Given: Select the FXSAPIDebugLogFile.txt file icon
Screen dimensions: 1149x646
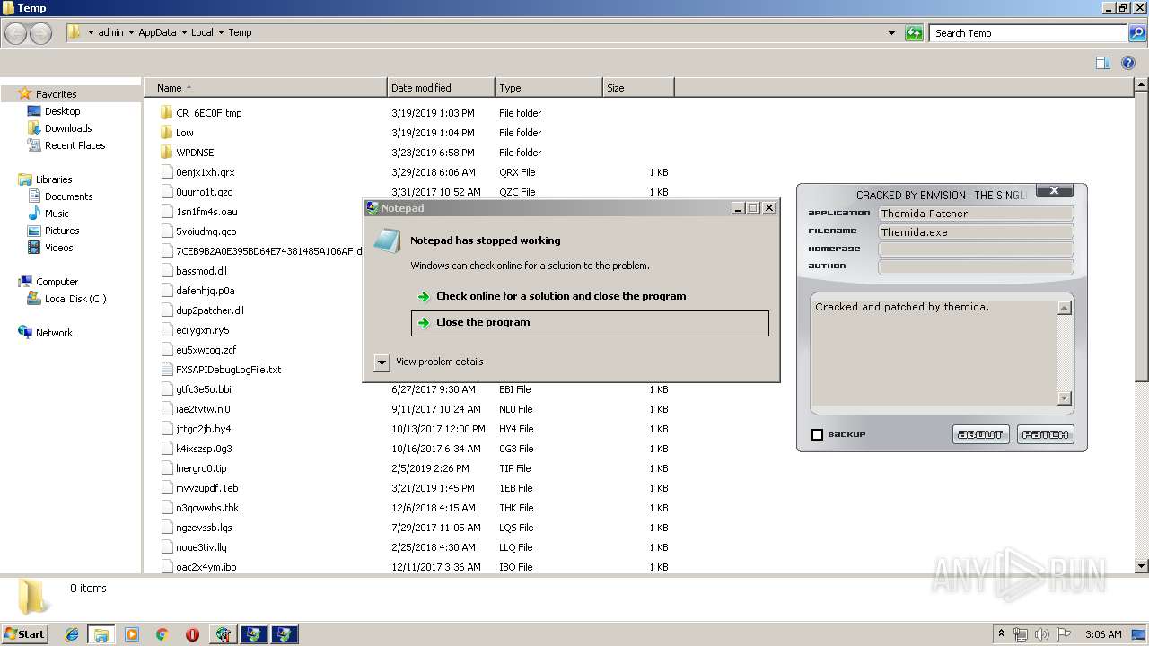Looking at the screenshot, I should 166,370.
